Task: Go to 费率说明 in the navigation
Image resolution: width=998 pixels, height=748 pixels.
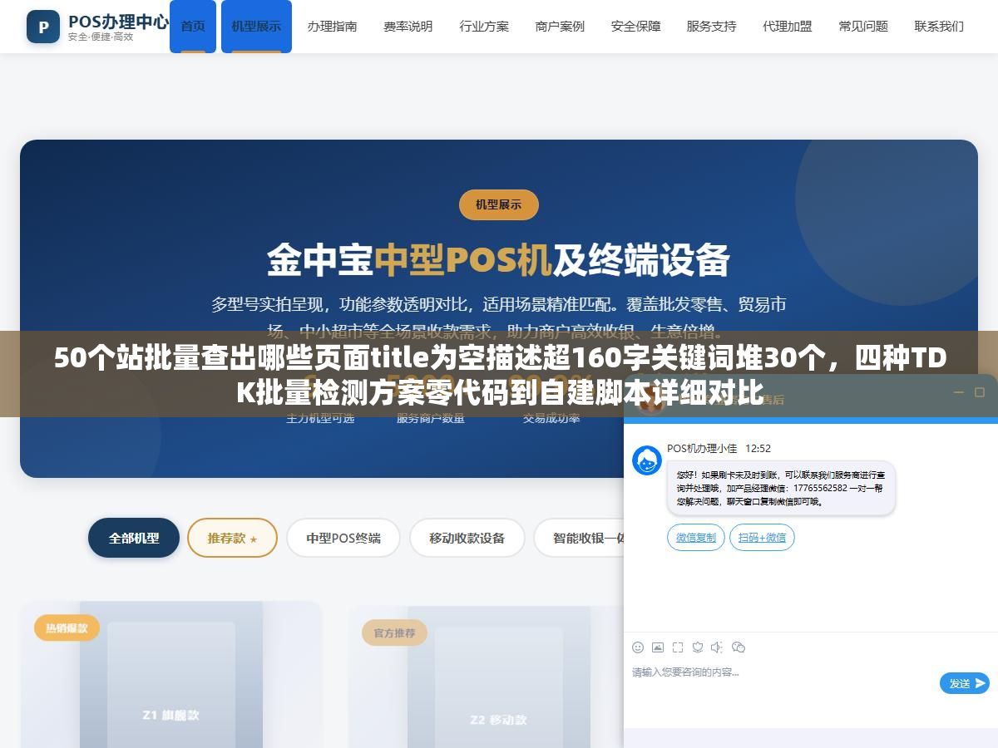Action: [408, 27]
